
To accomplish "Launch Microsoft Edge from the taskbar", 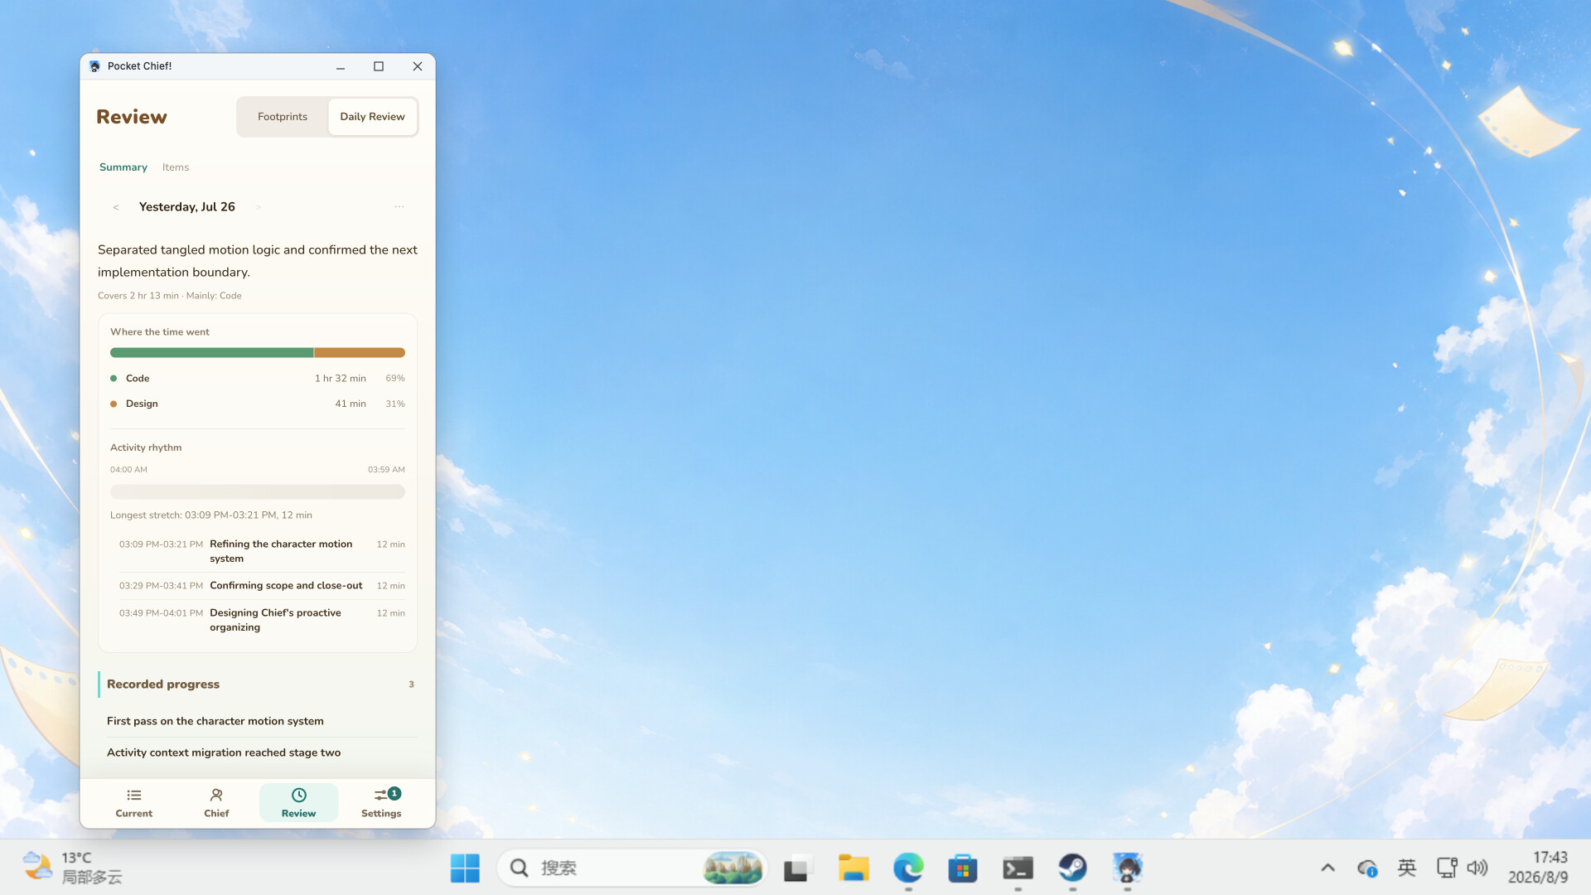I will 908,868.
